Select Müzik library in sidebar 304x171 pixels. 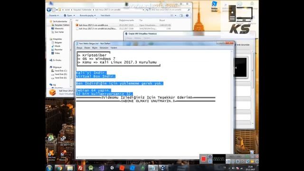(x=56, y=46)
